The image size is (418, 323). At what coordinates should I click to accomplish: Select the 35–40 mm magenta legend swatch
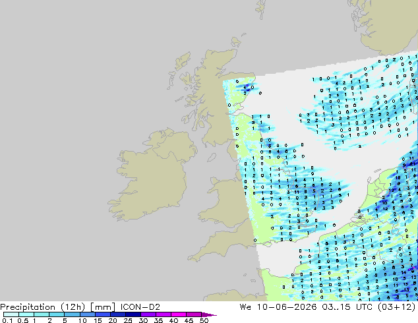[x=163, y=314]
